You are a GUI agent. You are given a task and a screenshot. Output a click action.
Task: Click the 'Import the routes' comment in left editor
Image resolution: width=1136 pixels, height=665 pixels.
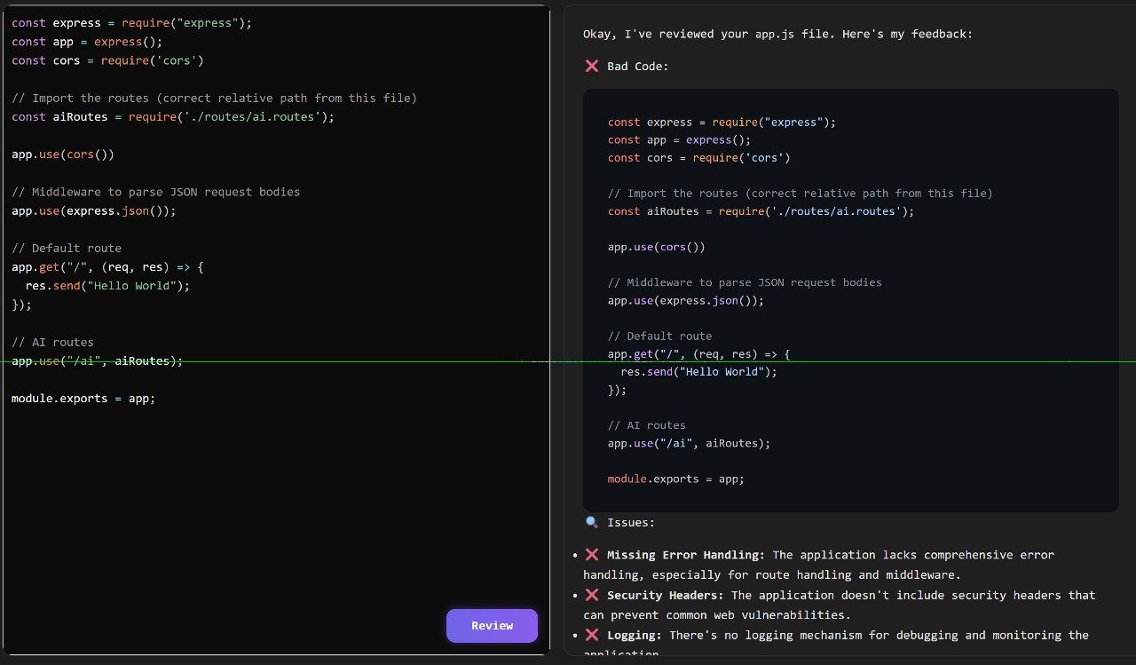(x=214, y=98)
